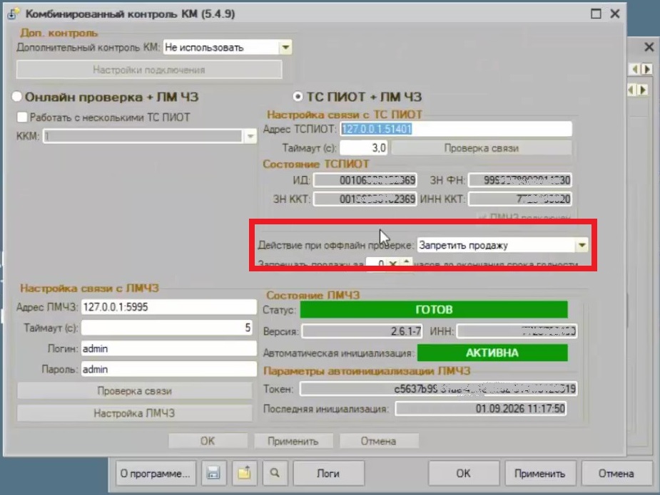
Task: Click the right arrow in background window second row
Action: click(643, 90)
